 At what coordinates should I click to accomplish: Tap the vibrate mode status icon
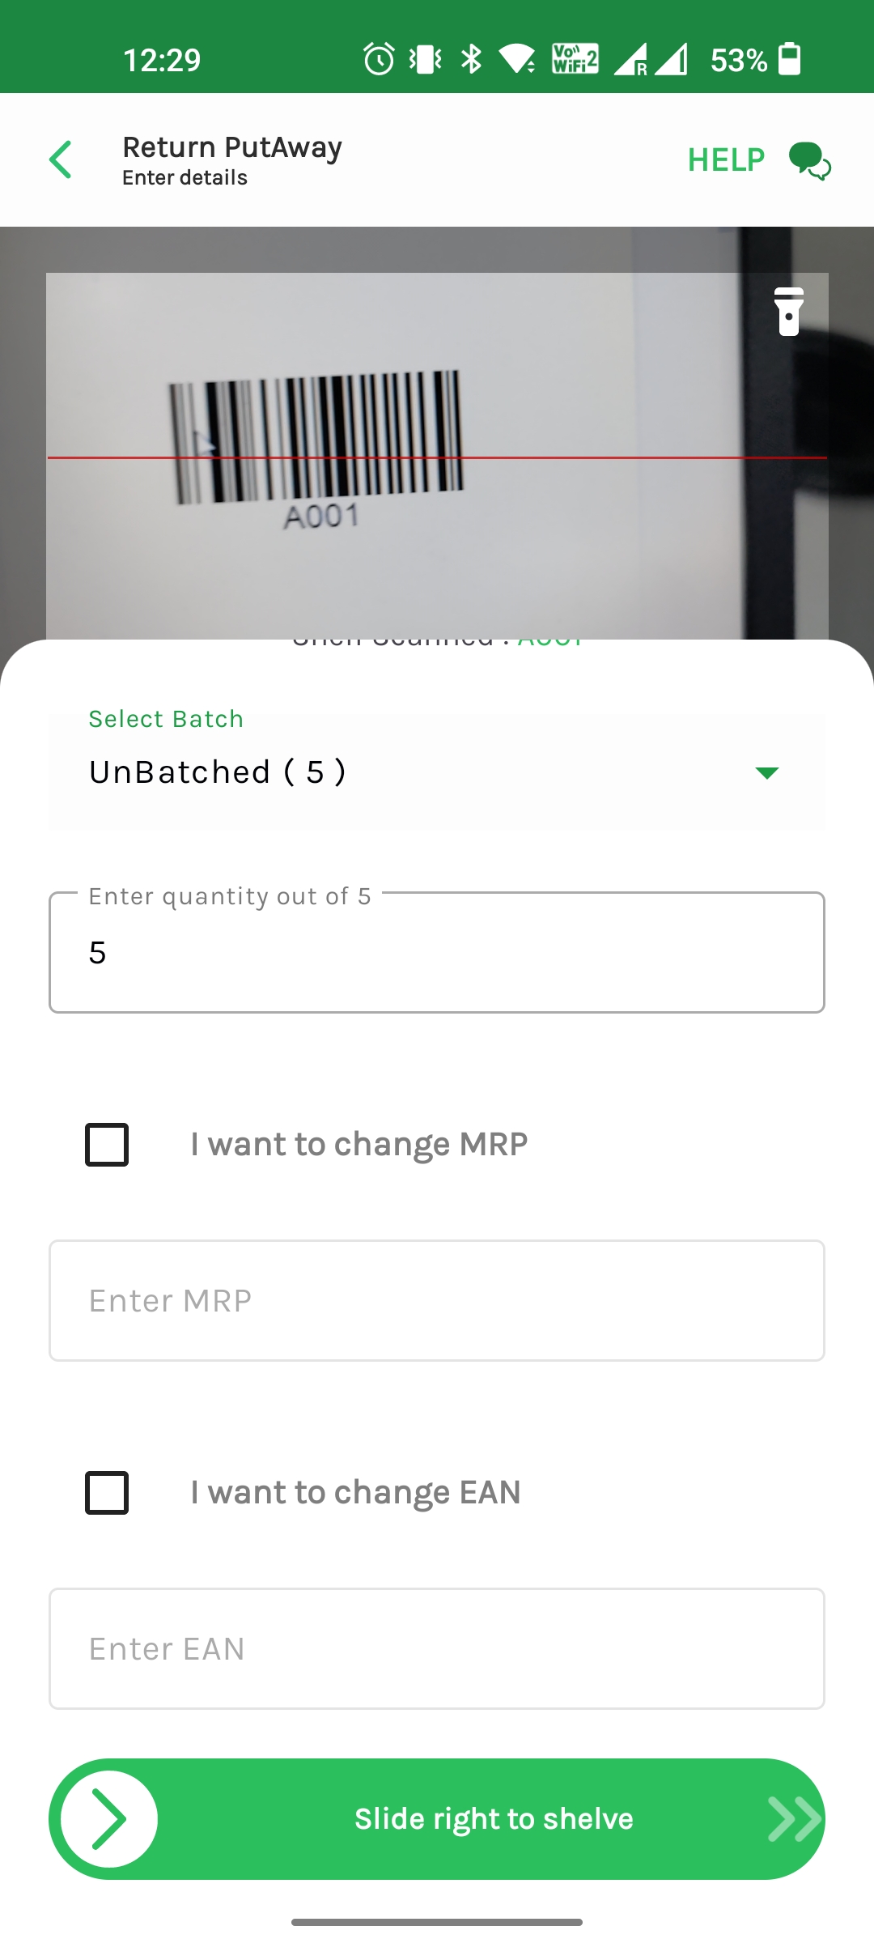(x=425, y=59)
